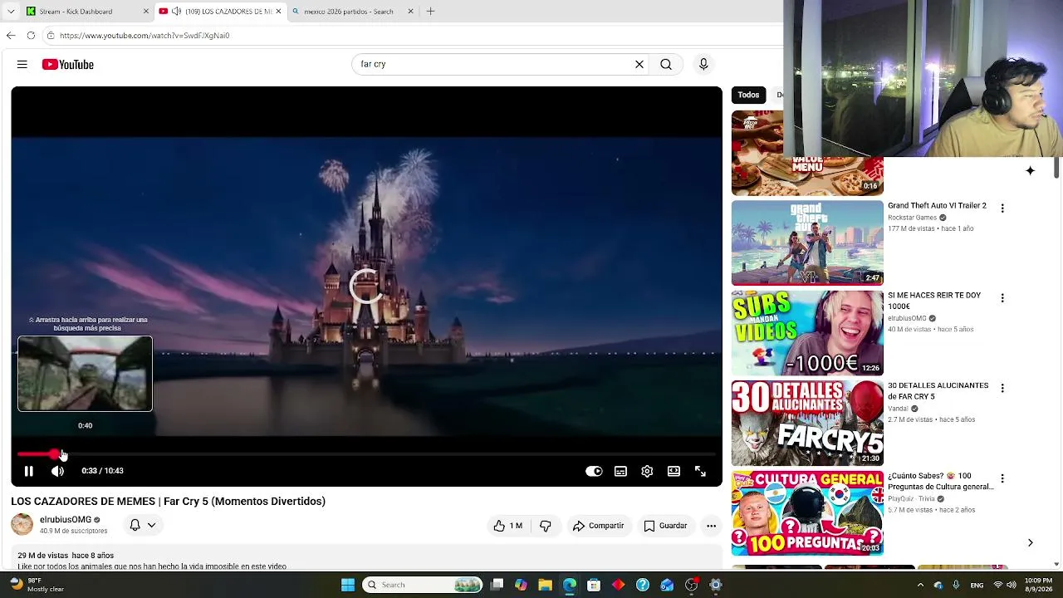Enter fullscreen video mode

[700, 471]
